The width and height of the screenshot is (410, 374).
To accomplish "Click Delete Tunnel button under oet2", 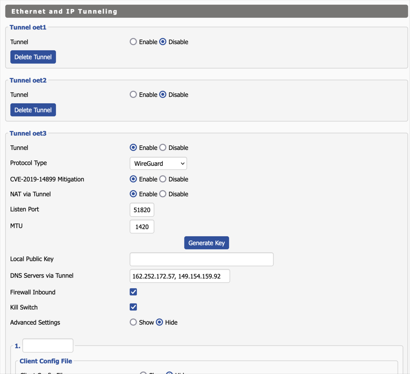I will [33, 110].
